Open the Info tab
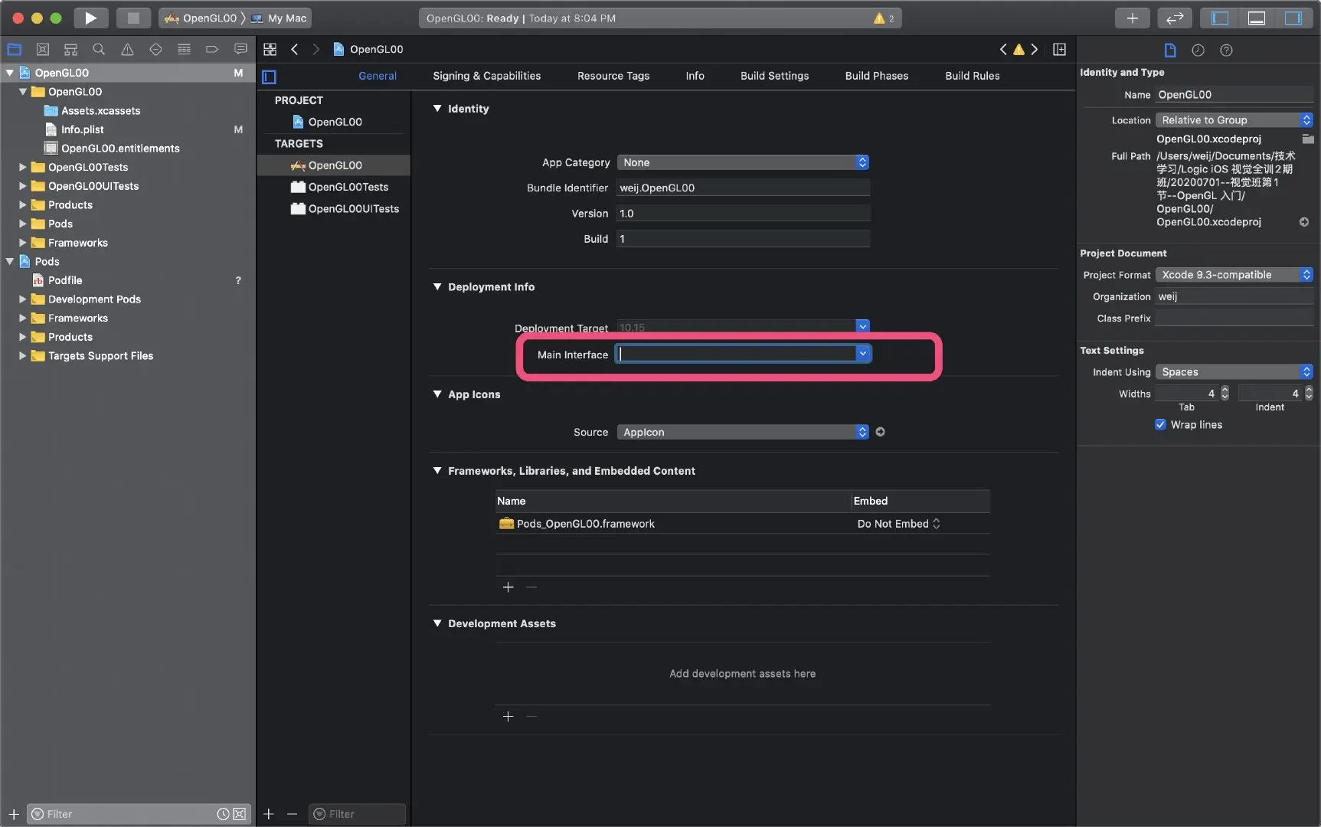 pyautogui.click(x=695, y=76)
